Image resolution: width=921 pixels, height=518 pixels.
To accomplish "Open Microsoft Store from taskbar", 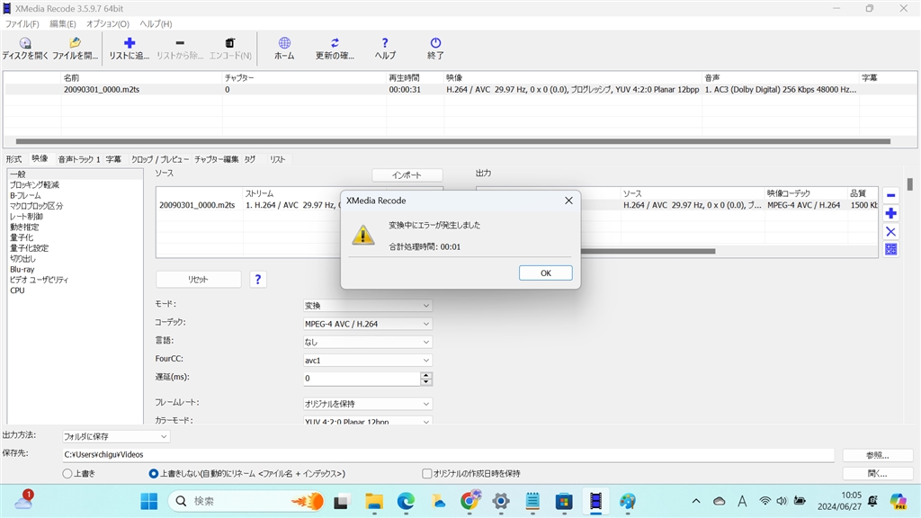I will point(564,501).
